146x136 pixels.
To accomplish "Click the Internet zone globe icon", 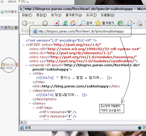I will click(x=139, y=128).
